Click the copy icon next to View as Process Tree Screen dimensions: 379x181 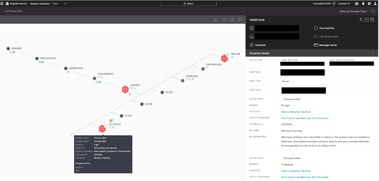[374, 11]
